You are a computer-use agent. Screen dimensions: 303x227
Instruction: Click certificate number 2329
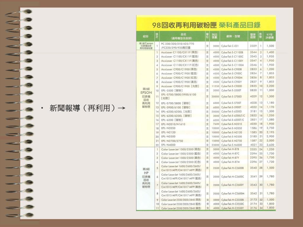coord(253,46)
